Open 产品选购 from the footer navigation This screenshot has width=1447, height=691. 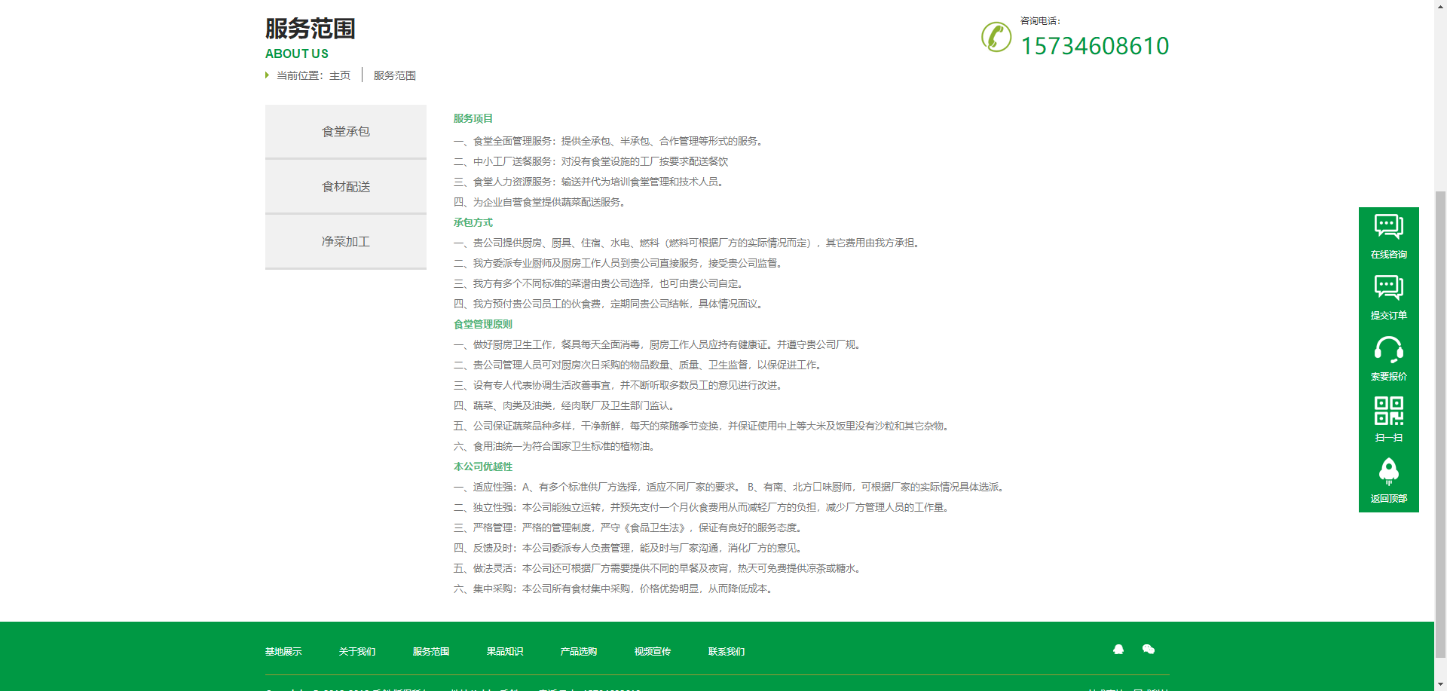pos(579,652)
